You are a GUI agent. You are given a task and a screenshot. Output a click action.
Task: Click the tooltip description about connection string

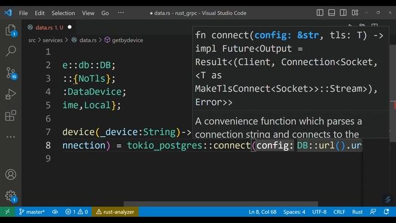coord(278,128)
